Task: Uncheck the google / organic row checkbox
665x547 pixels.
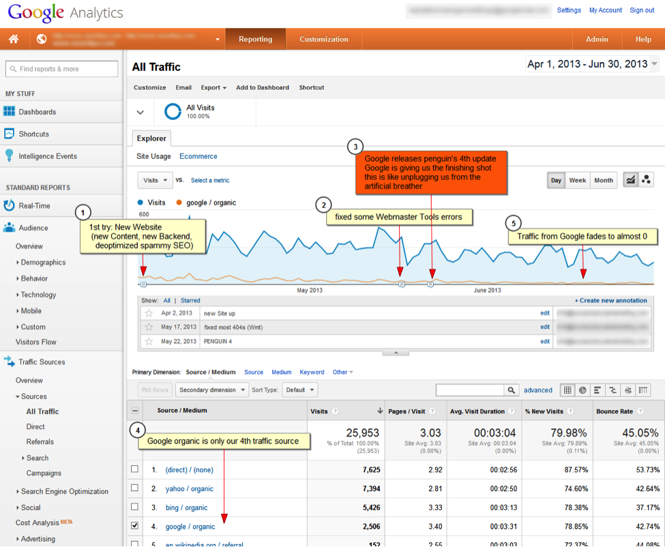Action: [x=134, y=525]
